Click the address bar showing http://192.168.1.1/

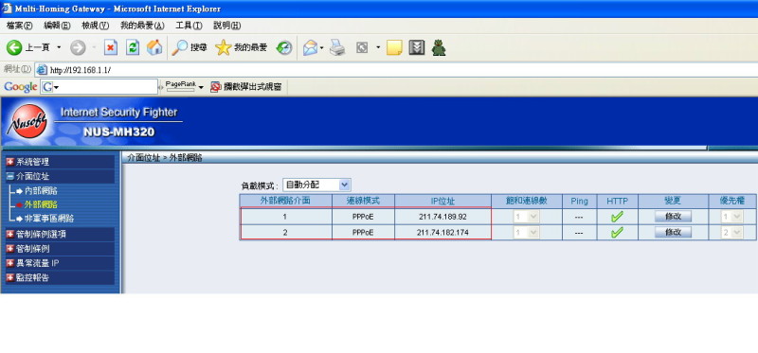pyautogui.click(x=396, y=70)
